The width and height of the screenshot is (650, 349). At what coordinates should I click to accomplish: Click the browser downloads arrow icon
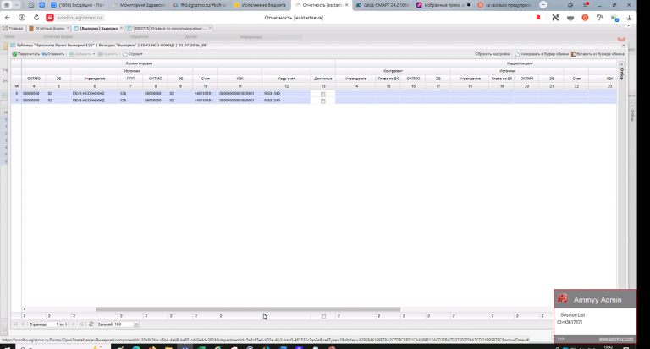coord(629,18)
